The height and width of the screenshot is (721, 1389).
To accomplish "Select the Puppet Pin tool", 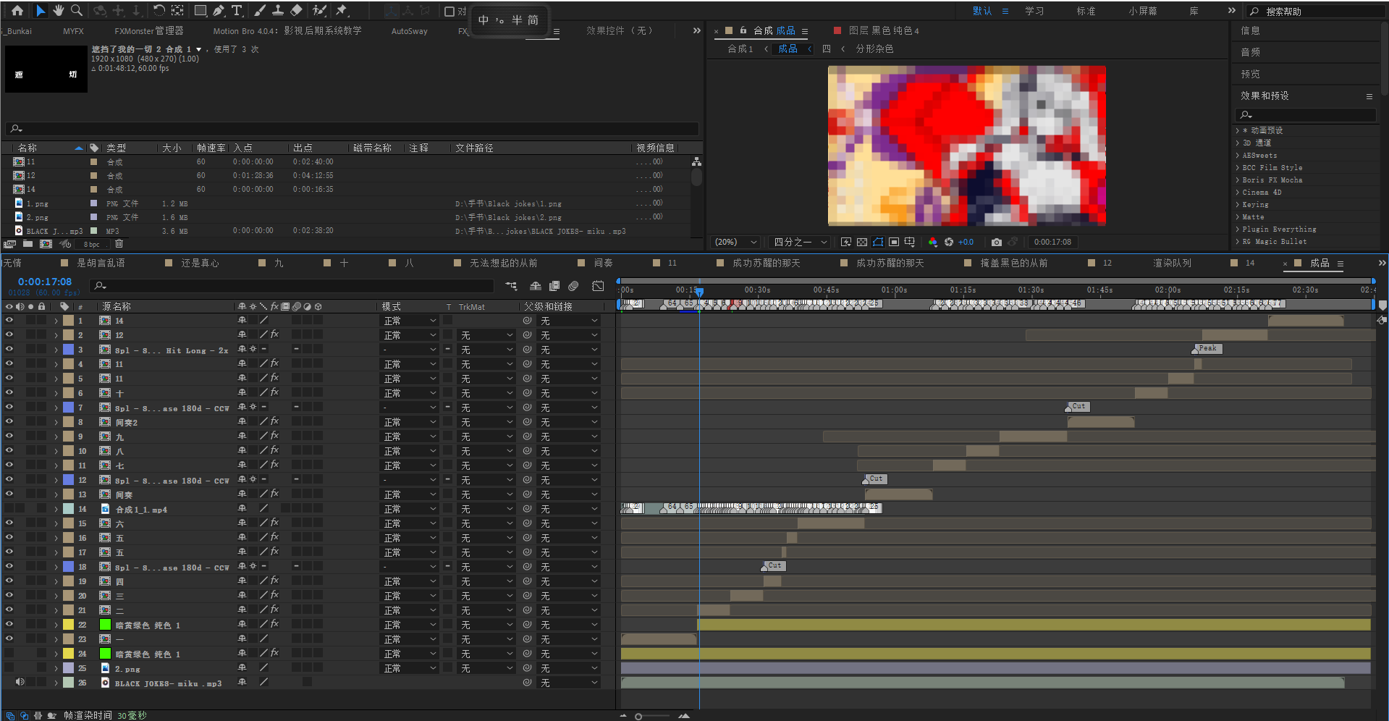I will pyautogui.click(x=342, y=10).
